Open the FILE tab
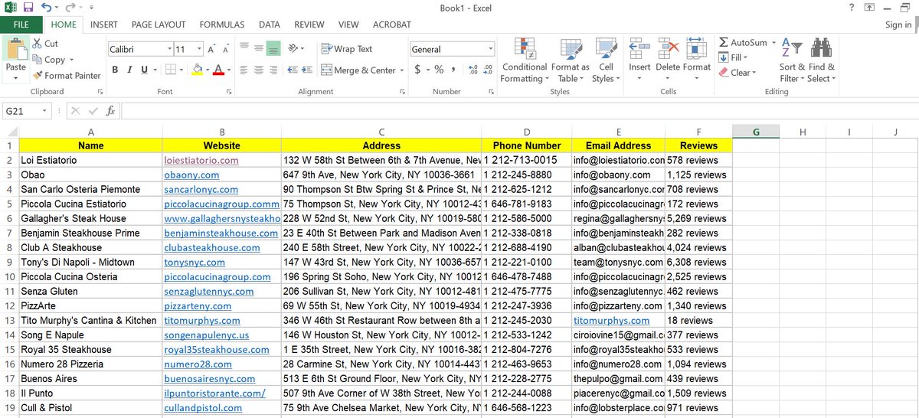 click(x=21, y=24)
